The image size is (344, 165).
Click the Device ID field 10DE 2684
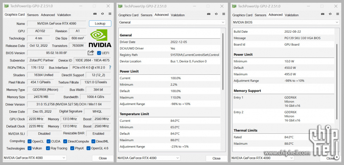pos(92,60)
